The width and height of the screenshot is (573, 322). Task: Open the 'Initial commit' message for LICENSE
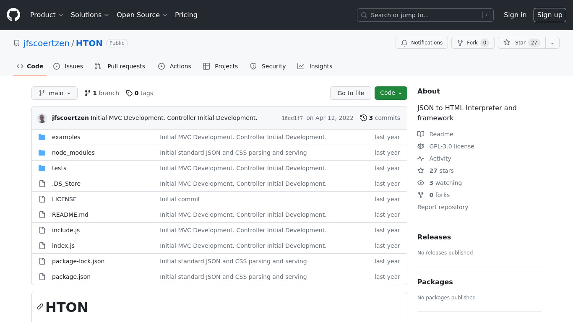180,199
